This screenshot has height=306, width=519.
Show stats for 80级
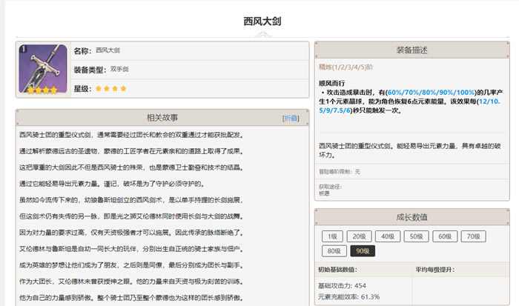tap(333, 250)
